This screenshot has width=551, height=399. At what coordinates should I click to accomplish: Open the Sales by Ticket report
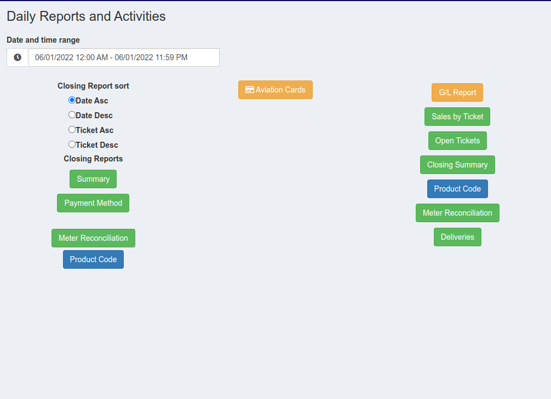[457, 117]
